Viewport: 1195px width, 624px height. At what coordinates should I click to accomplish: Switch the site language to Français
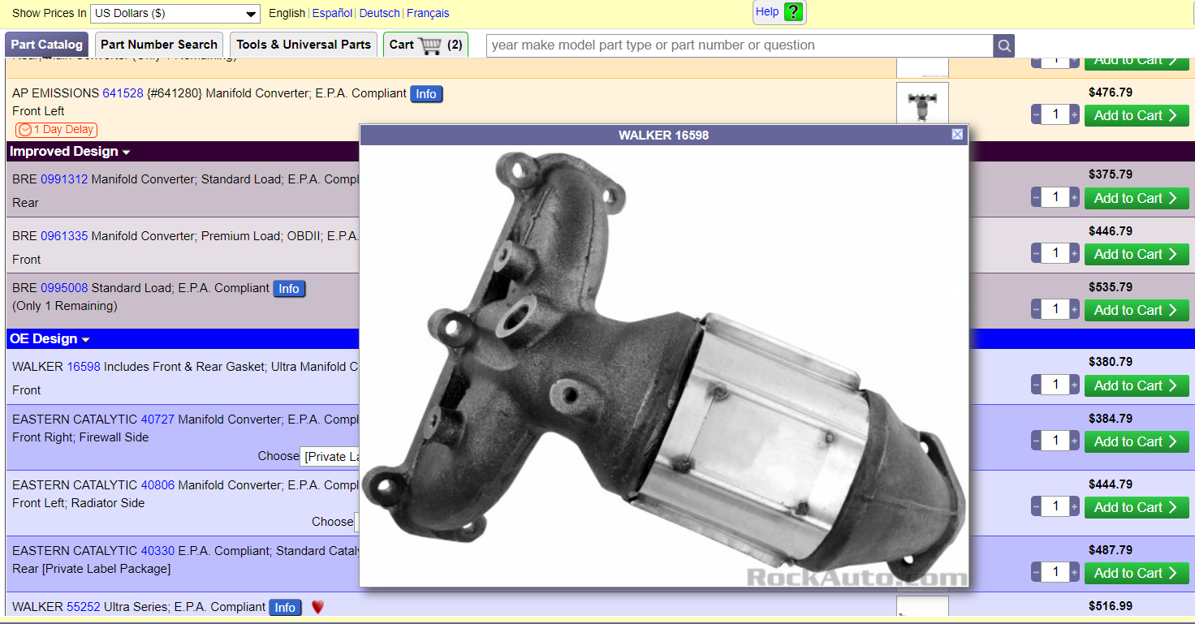pyautogui.click(x=428, y=13)
